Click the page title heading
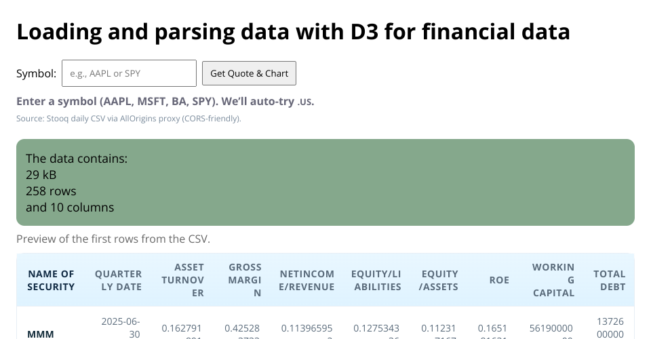The width and height of the screenshot is (651, 339). pyautogui.click(x=293, y=32)
